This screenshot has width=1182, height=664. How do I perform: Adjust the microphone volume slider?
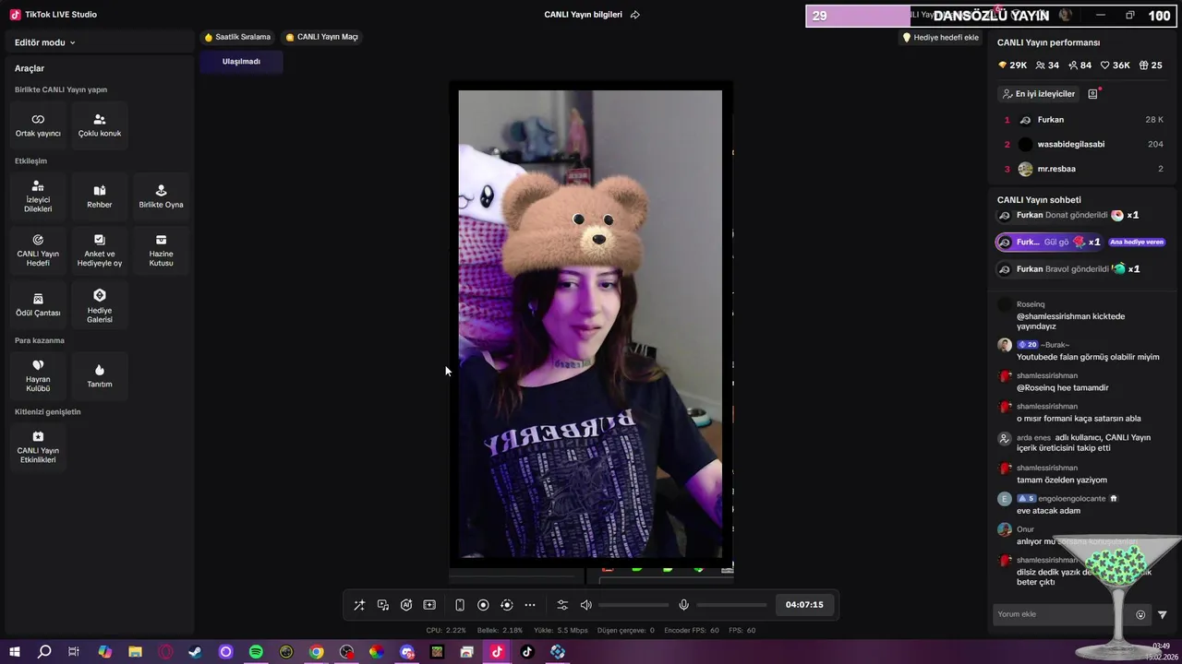[731, 605]
